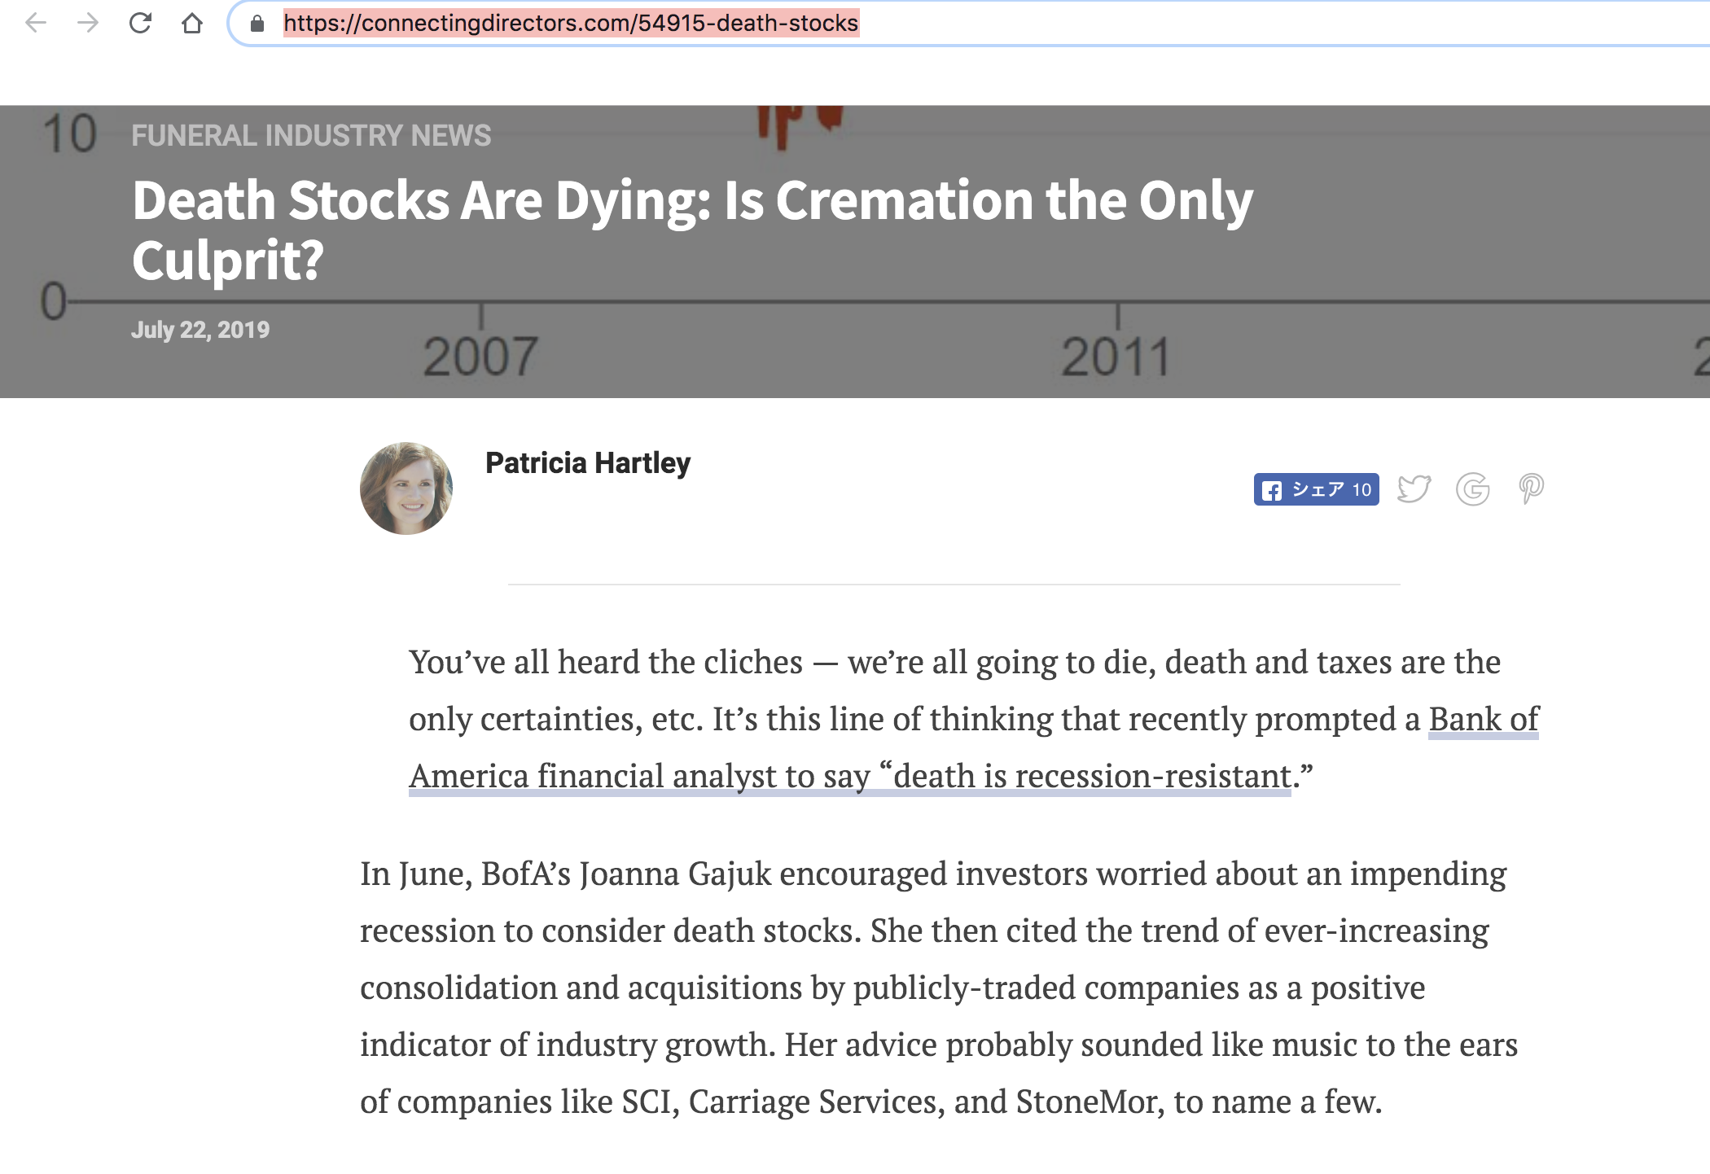Open the Funeral Industry News category
Image resolution: width=1710 pixels, height=1174 pixels.
coord(311,135)
